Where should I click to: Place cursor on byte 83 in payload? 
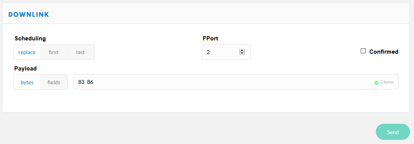click(x=81, y=82)
